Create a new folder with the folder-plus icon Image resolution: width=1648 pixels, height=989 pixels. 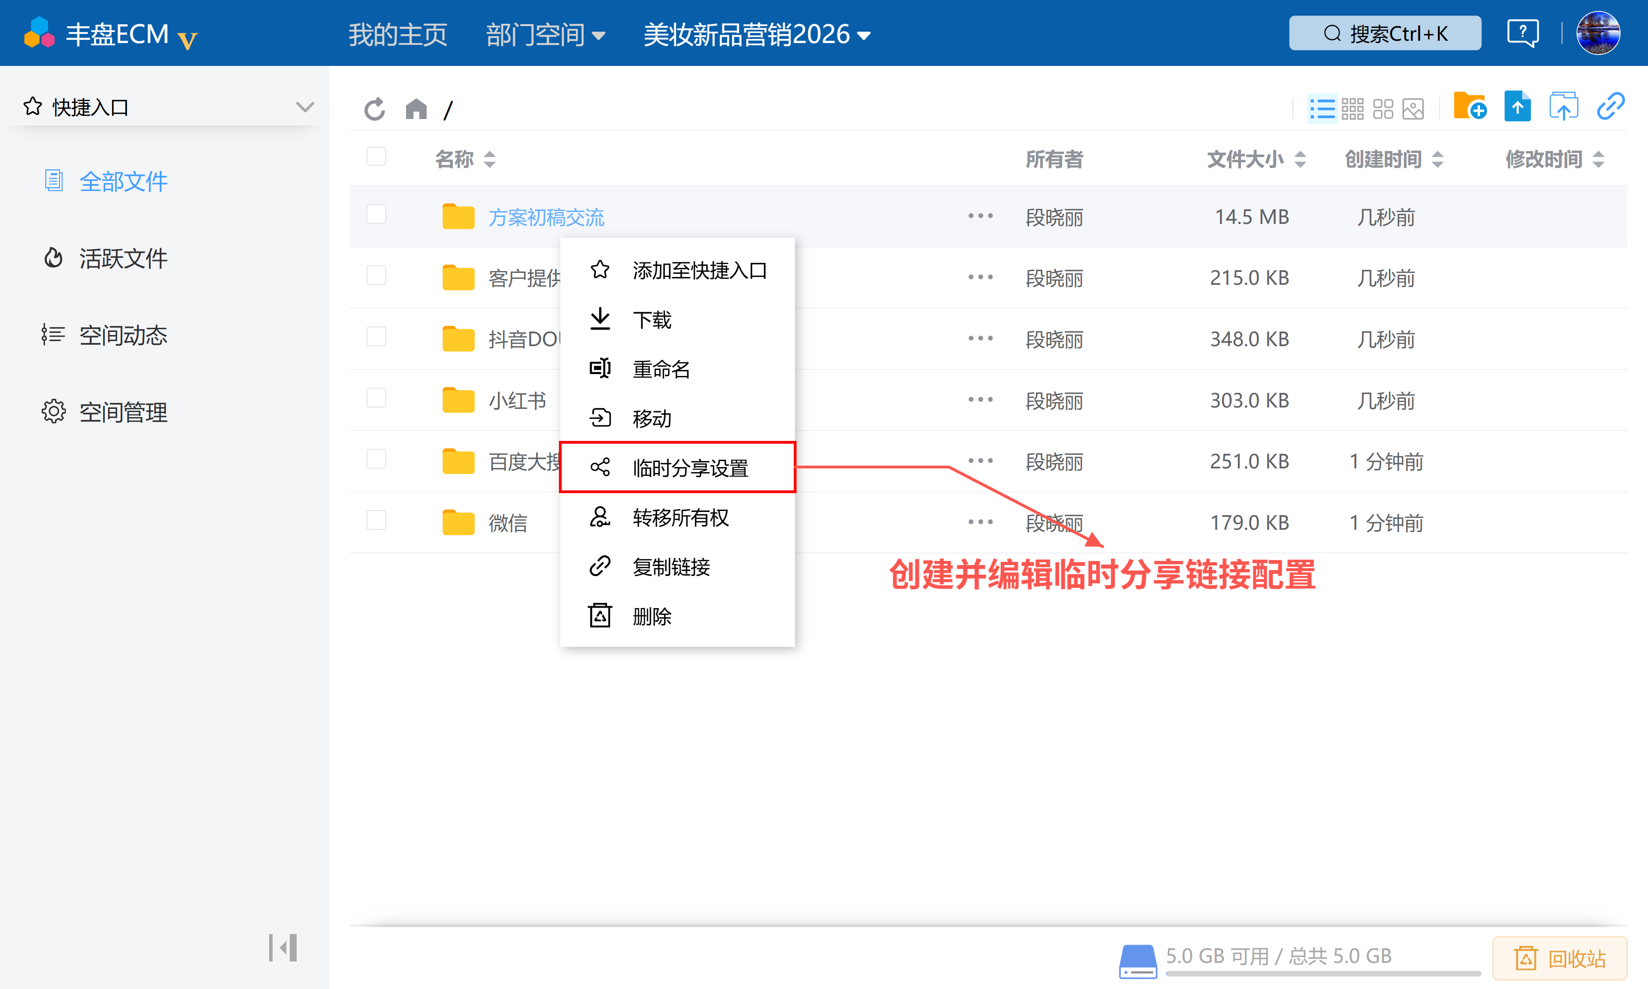[1470, 107]
